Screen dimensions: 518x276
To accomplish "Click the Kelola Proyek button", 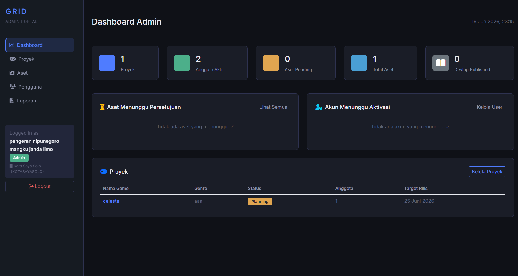I will [x=487, y=172].
